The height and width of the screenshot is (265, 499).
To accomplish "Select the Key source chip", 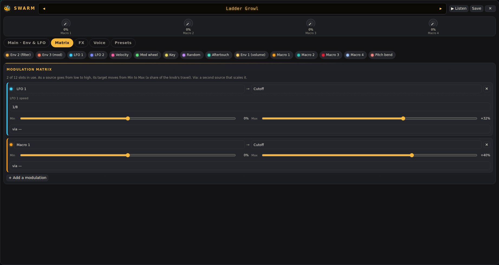I will coord(170,55).
